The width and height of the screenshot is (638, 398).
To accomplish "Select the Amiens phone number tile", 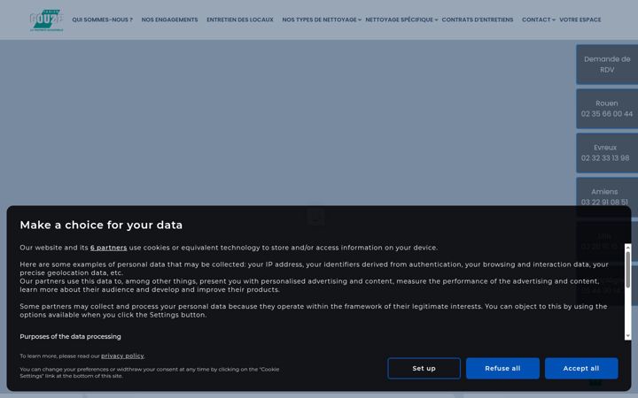I will point(607,194).
